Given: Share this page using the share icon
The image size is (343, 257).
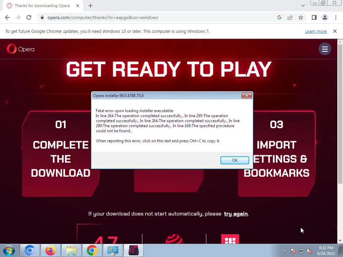Looking at the screenshot, I should [x=290, y=17].
